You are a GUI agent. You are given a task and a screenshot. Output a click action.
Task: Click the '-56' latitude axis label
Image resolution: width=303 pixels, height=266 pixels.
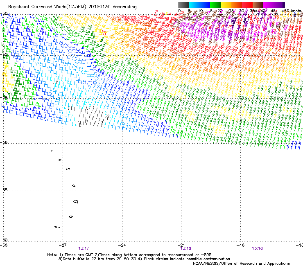pyautogui.click(x=4, y=142)
